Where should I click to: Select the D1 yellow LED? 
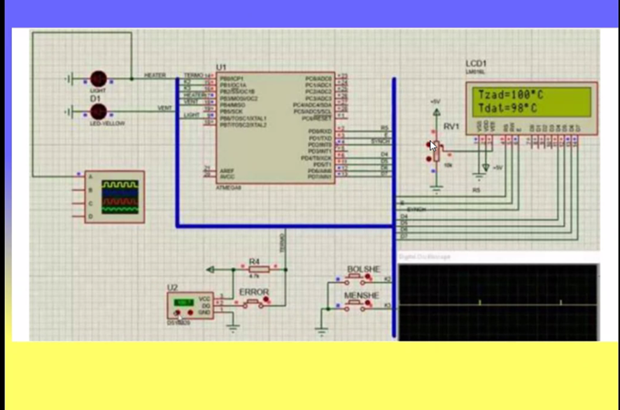click(x=98, y=112)
